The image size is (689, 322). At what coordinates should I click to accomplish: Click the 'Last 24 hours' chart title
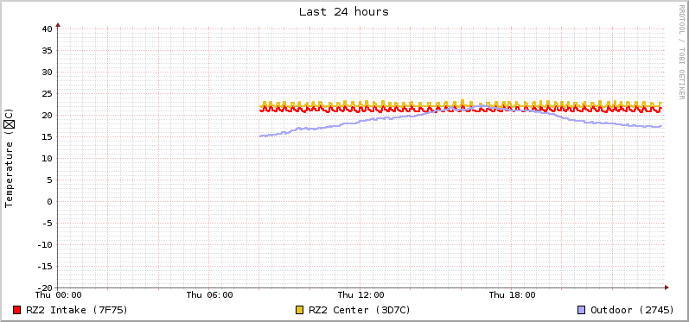click(x=344, y=12)
